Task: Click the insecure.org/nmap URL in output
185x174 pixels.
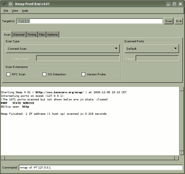Action: (x=60, y=92)
